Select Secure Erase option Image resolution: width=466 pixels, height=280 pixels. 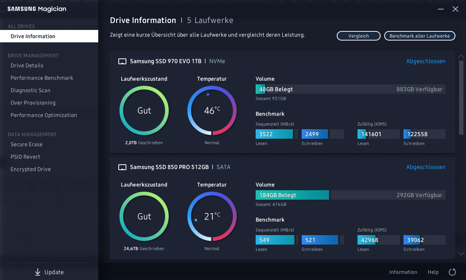point(27,144)
